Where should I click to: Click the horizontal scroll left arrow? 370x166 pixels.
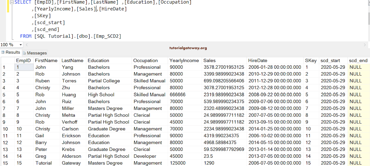pyautogui.click(x=26, y=45)
